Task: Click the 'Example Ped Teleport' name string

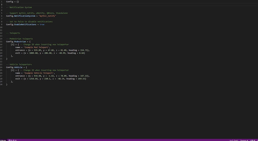Action: tap(37, 47)
